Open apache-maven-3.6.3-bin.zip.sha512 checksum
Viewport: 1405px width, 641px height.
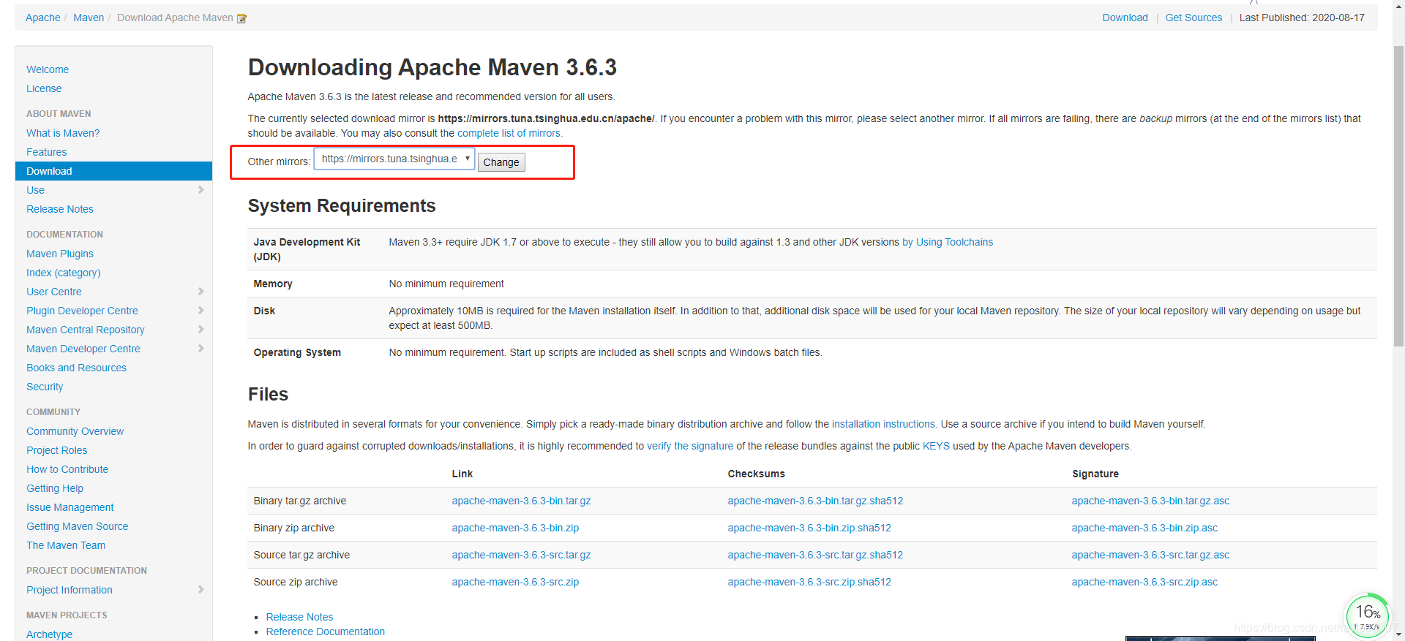809,528
